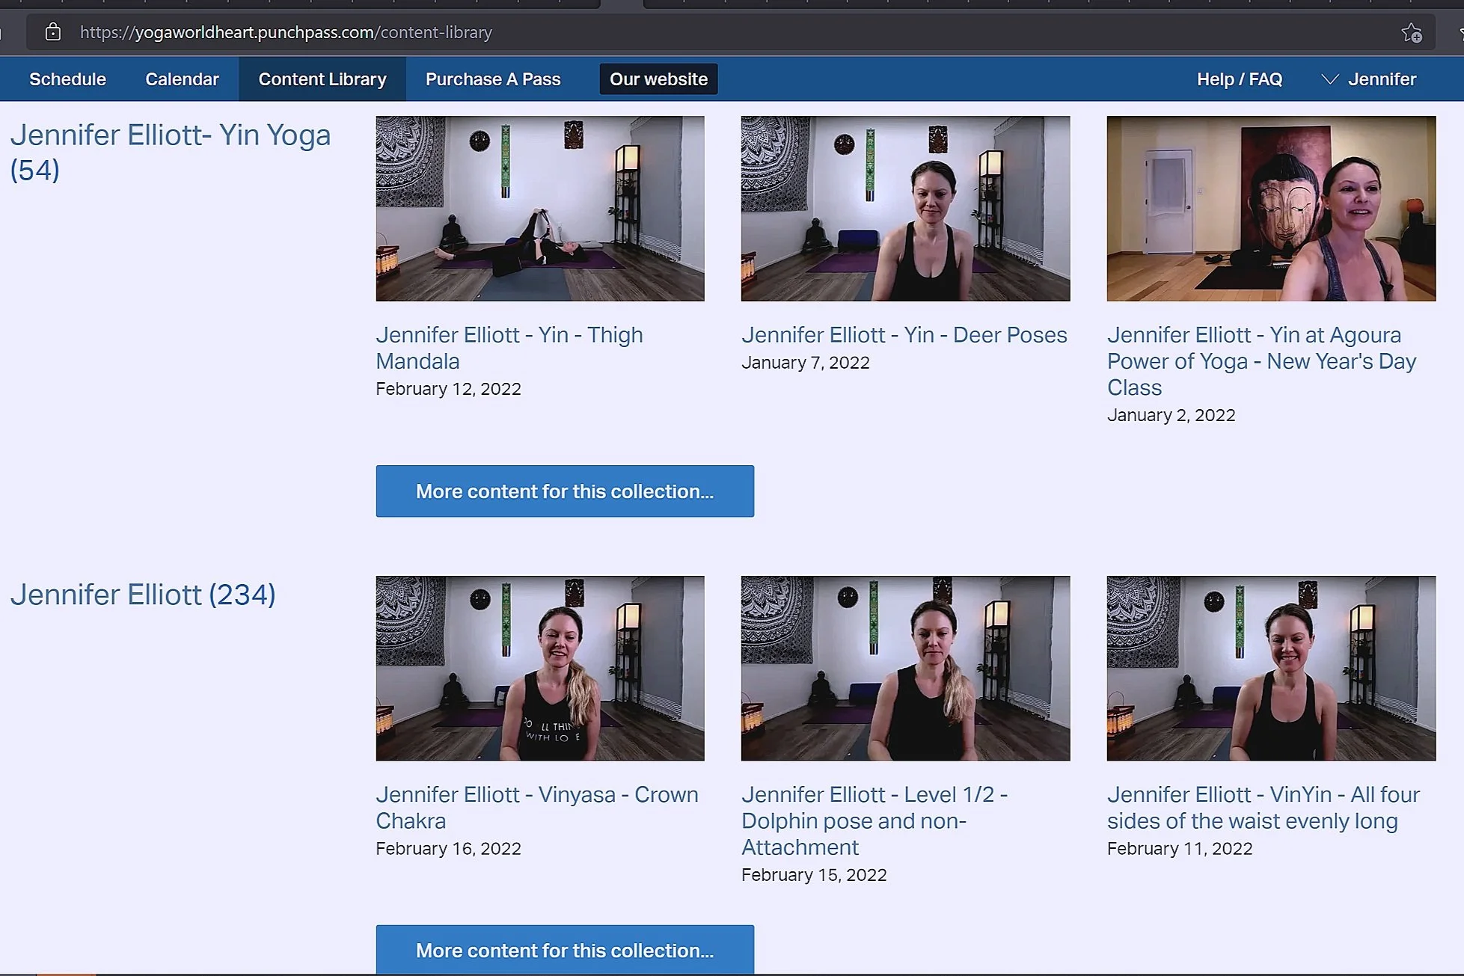The image size is (1464, 976).
Task: Open New Year's Day Class thumbnail
Action: point(1271,209)
